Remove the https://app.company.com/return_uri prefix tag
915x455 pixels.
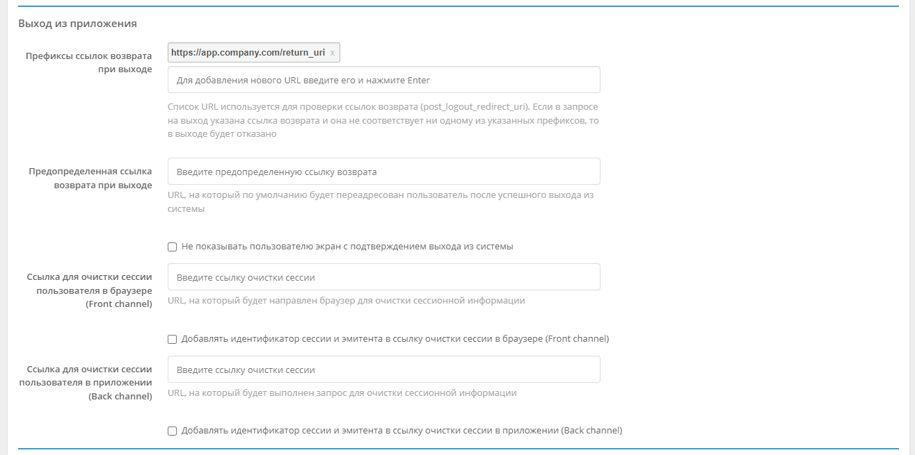[334, 52]
